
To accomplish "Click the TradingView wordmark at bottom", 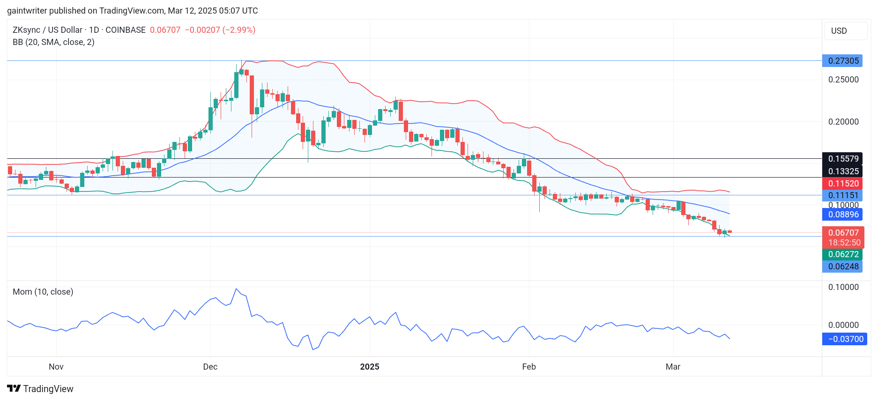I will point(48,389).
